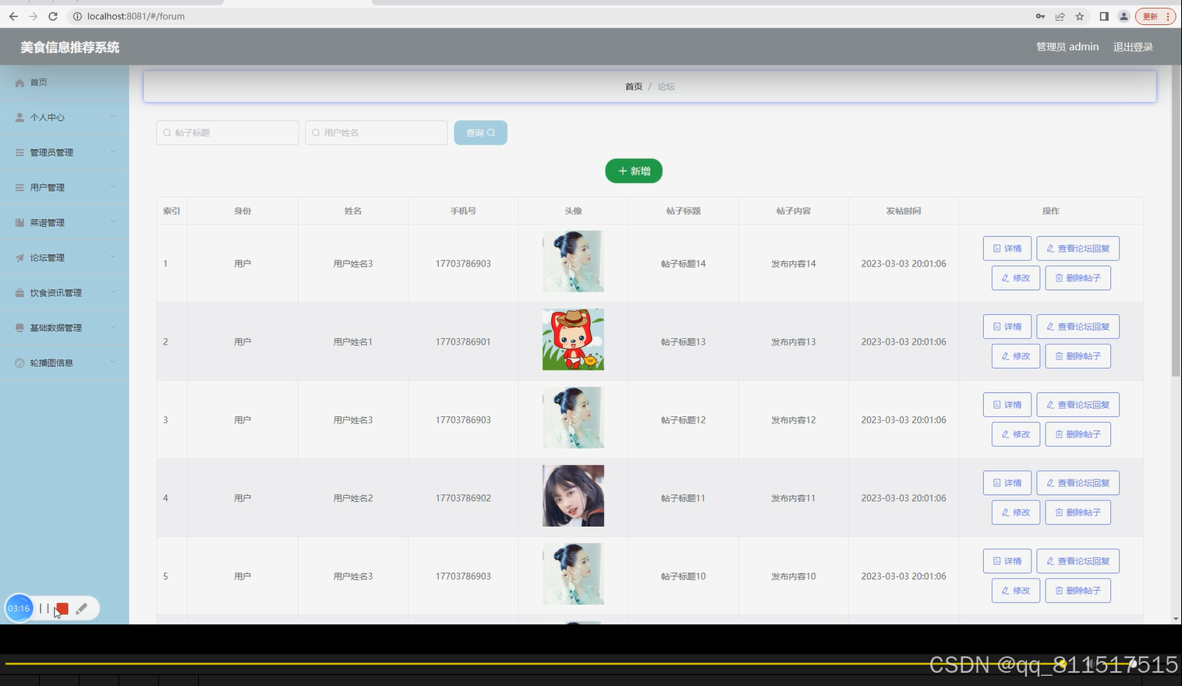This screenshot has height=686, width=1182.
Task: Click the site info icon in address bar
Action: [x=77, y=16]
